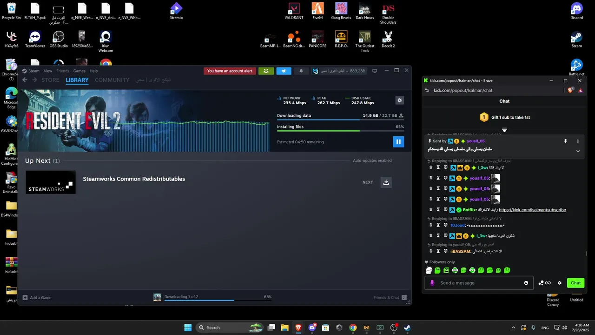Image resolution: width=595 pixels, height=335 pixels.
Task: Open the Help menu in Steam
Action: pyautogui.click(x=94, y=71)
